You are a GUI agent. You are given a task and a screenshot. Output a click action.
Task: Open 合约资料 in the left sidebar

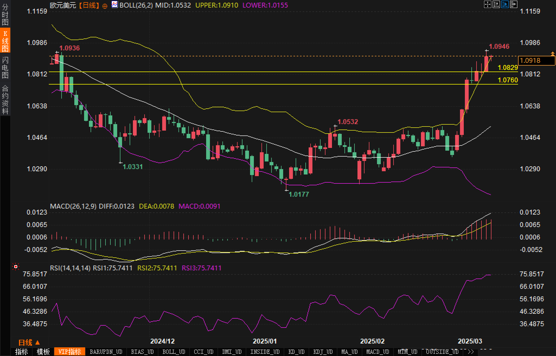(5, 99)
